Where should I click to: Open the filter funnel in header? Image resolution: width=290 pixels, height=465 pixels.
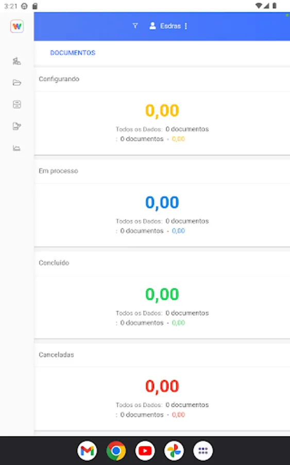[x=135, y=26]
